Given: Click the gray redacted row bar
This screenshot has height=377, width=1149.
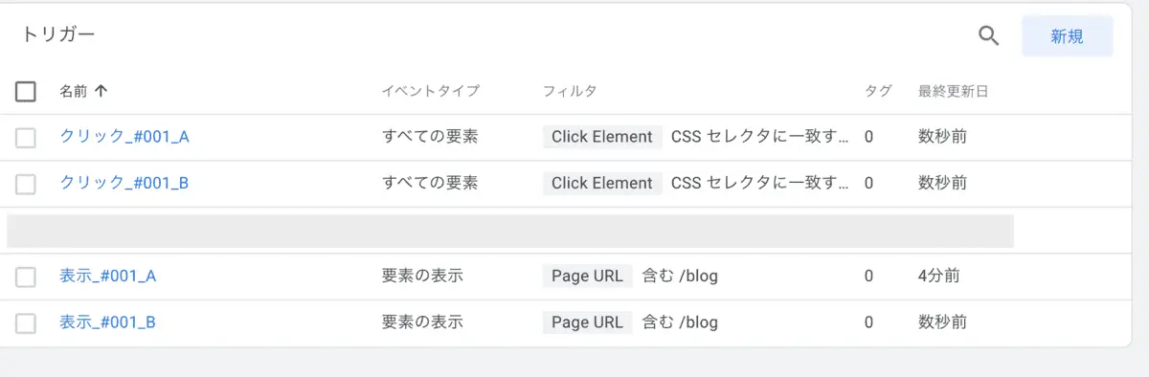Looking at the screenshot, I should coord(510,231).
